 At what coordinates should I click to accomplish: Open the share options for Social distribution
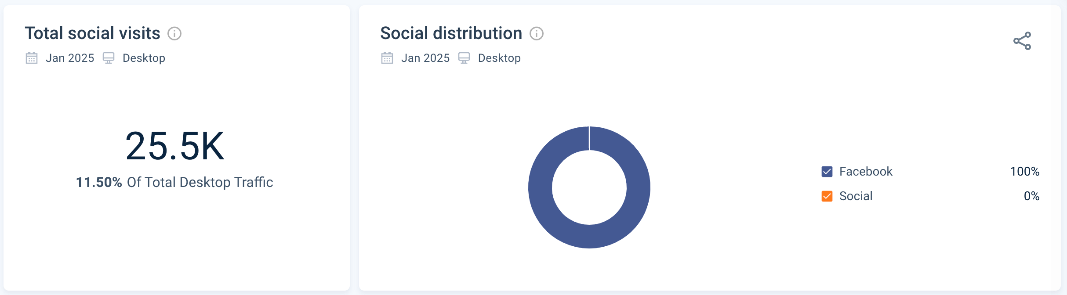click(1023, 40)
